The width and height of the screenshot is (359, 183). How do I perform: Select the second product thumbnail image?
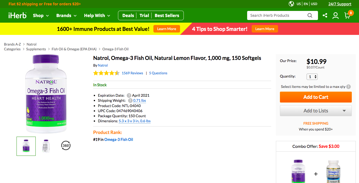point(46,146)
